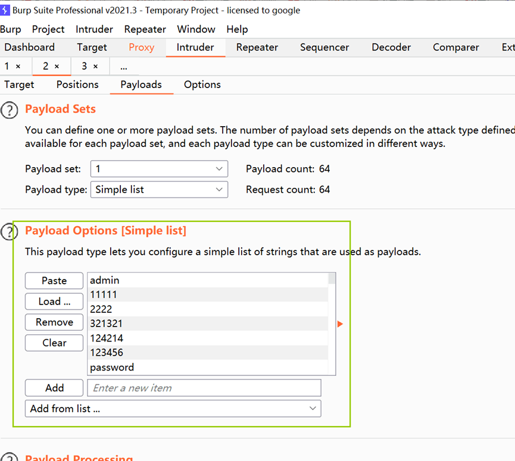Screen dimensions: 515x461
Task: Select the 124214 payload entry
Action: pos(208,338)
